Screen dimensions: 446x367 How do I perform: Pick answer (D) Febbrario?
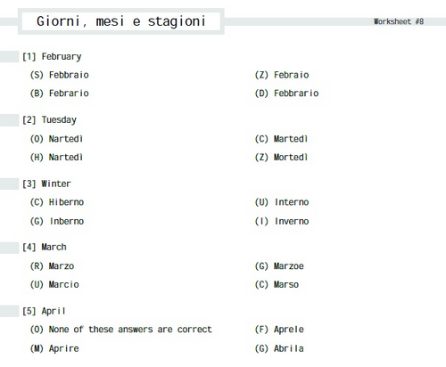(x=286, y=94)
